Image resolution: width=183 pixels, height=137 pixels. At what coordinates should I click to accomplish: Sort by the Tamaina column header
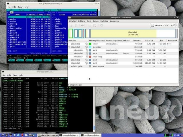pos(136,41)
